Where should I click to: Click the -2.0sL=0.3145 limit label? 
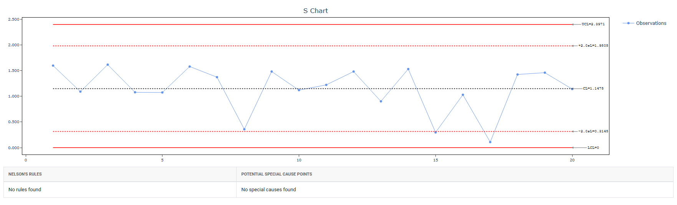point(593,131)
